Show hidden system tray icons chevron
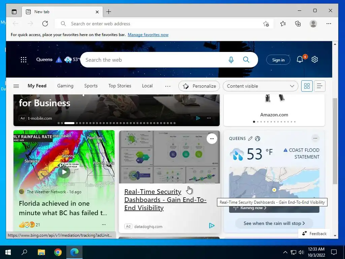Screen dimensions: 345x259 pyautogui.click(x=285, y=252)
